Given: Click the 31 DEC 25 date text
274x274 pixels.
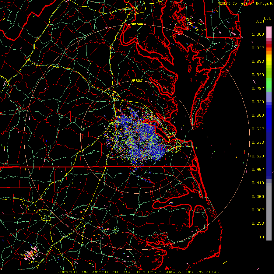Looking at the screenshot, I should [x=191, y=272].
